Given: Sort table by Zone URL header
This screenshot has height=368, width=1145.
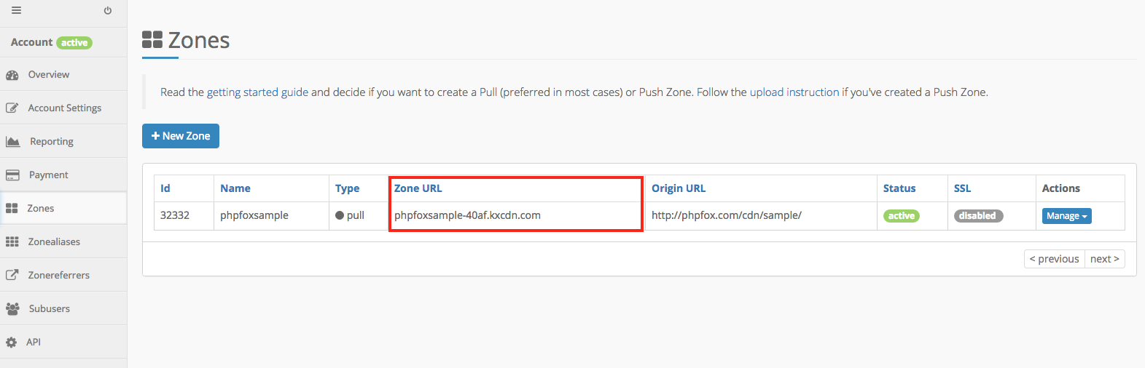Looking at the screenshot, I should click(418, 188).
